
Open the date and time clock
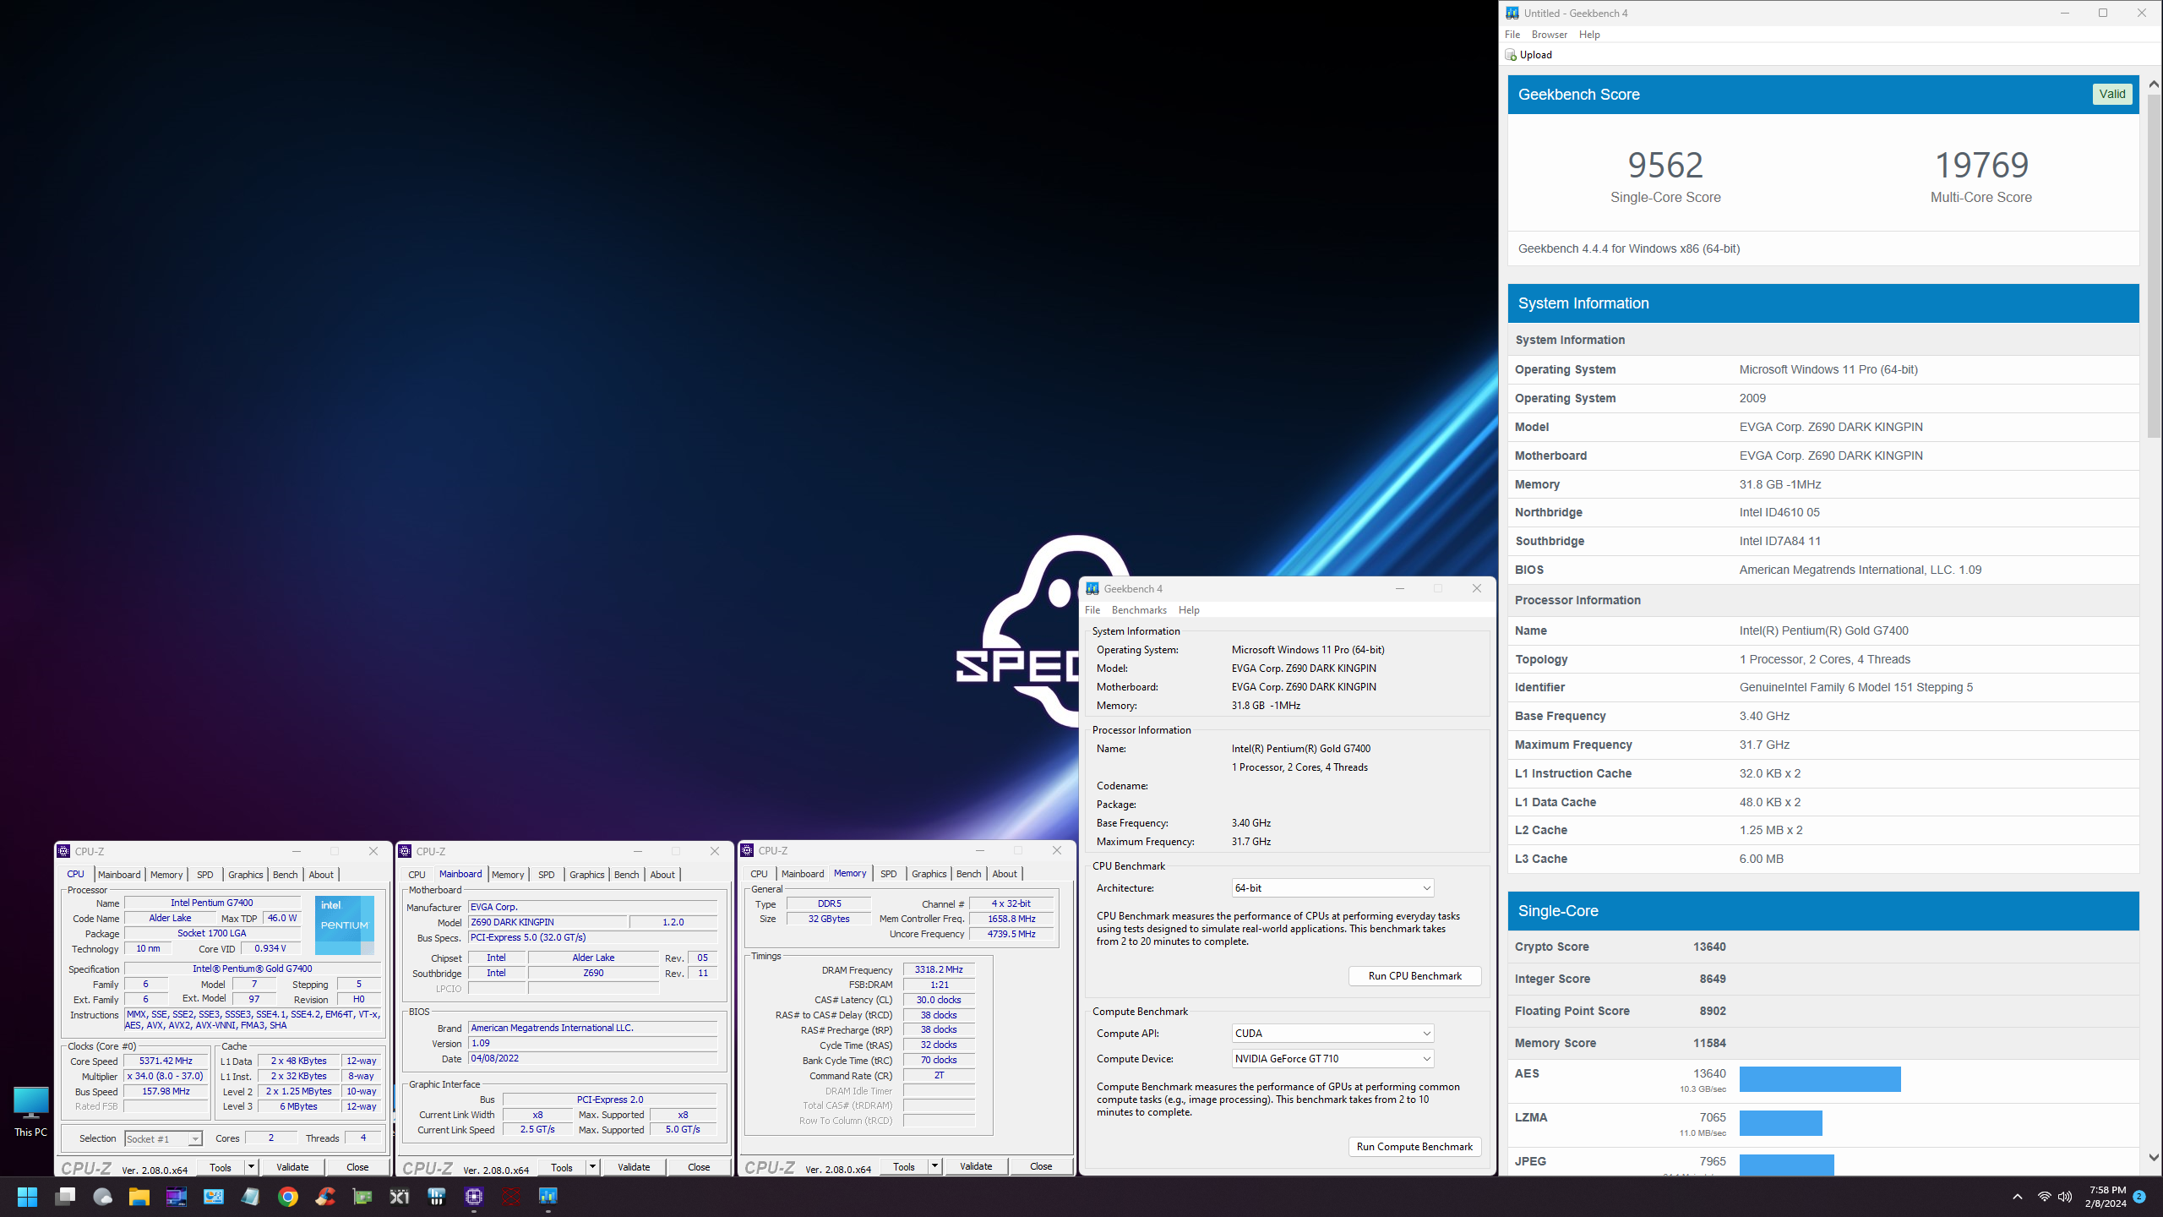click(2106, 1196)
